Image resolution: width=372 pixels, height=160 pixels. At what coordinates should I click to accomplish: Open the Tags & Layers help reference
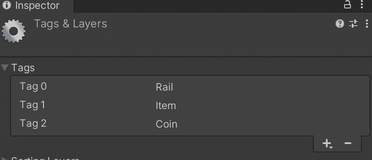pos(340,24)
